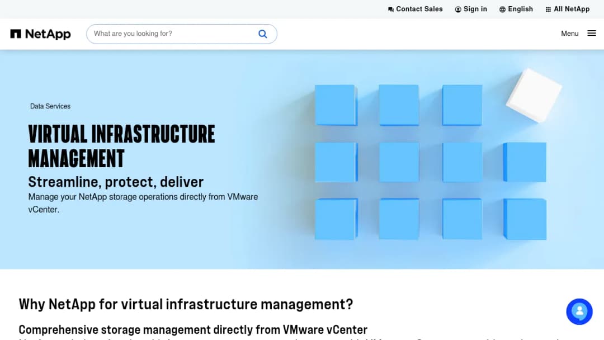Click the All NetApp grid icon

[x=548, y=10]
